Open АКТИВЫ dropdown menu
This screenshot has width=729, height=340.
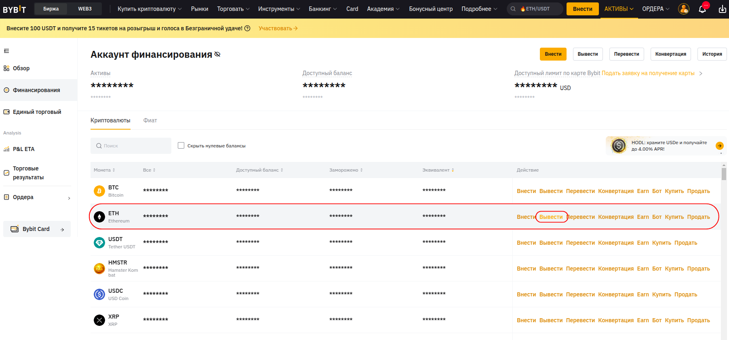click(x=619, y=9)
